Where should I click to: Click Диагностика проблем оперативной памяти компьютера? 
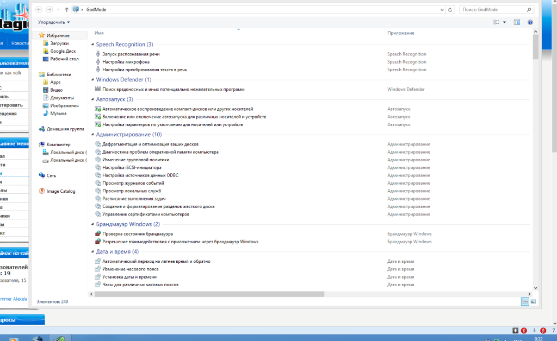click(160, 151)
